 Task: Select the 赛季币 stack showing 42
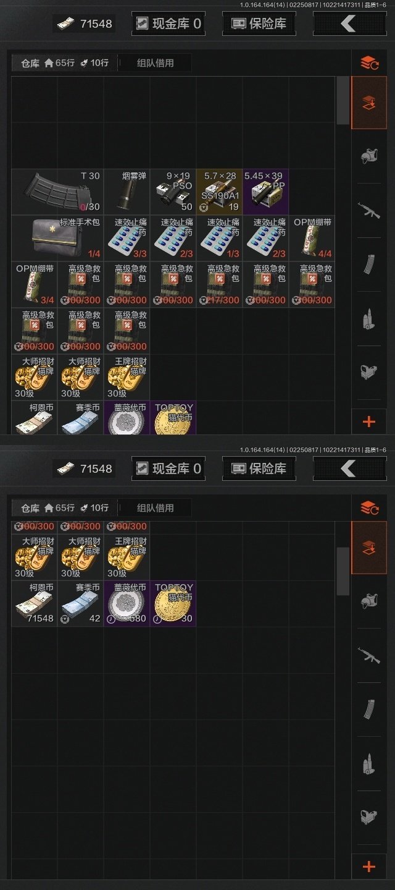[80, 603]
